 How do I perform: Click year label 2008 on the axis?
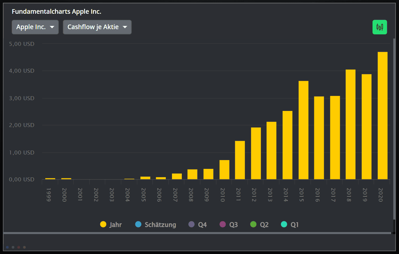[x=191, y=194]
